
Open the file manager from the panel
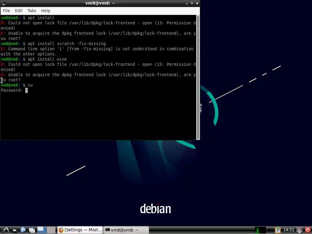point(14,230)
